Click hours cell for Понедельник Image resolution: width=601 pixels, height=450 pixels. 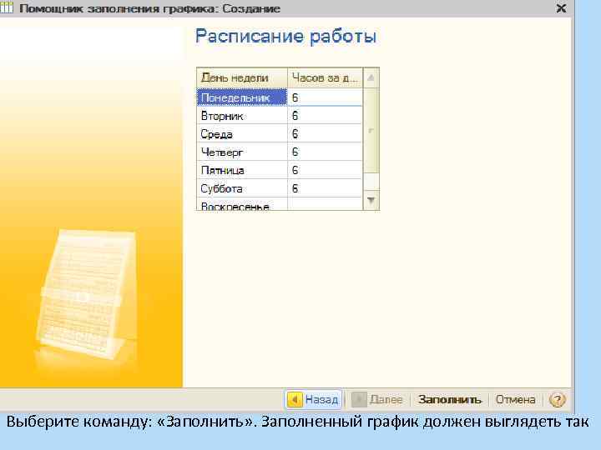click(x=325, y=97)
